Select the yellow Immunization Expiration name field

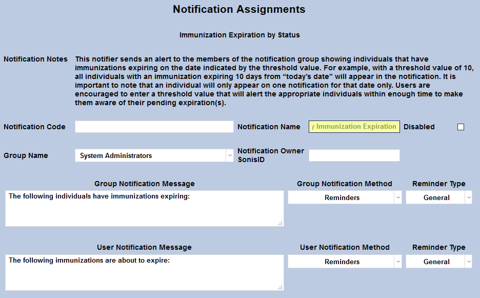point(354,126)
